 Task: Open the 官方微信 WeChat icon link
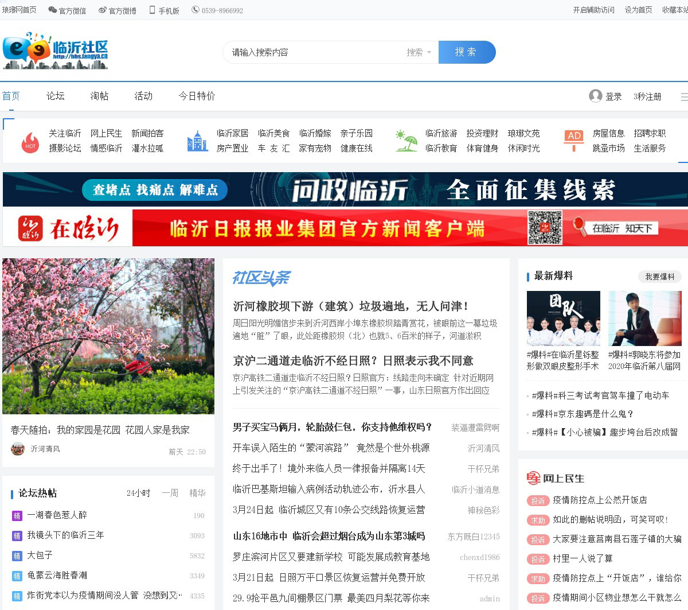click(x=53, y=10)
